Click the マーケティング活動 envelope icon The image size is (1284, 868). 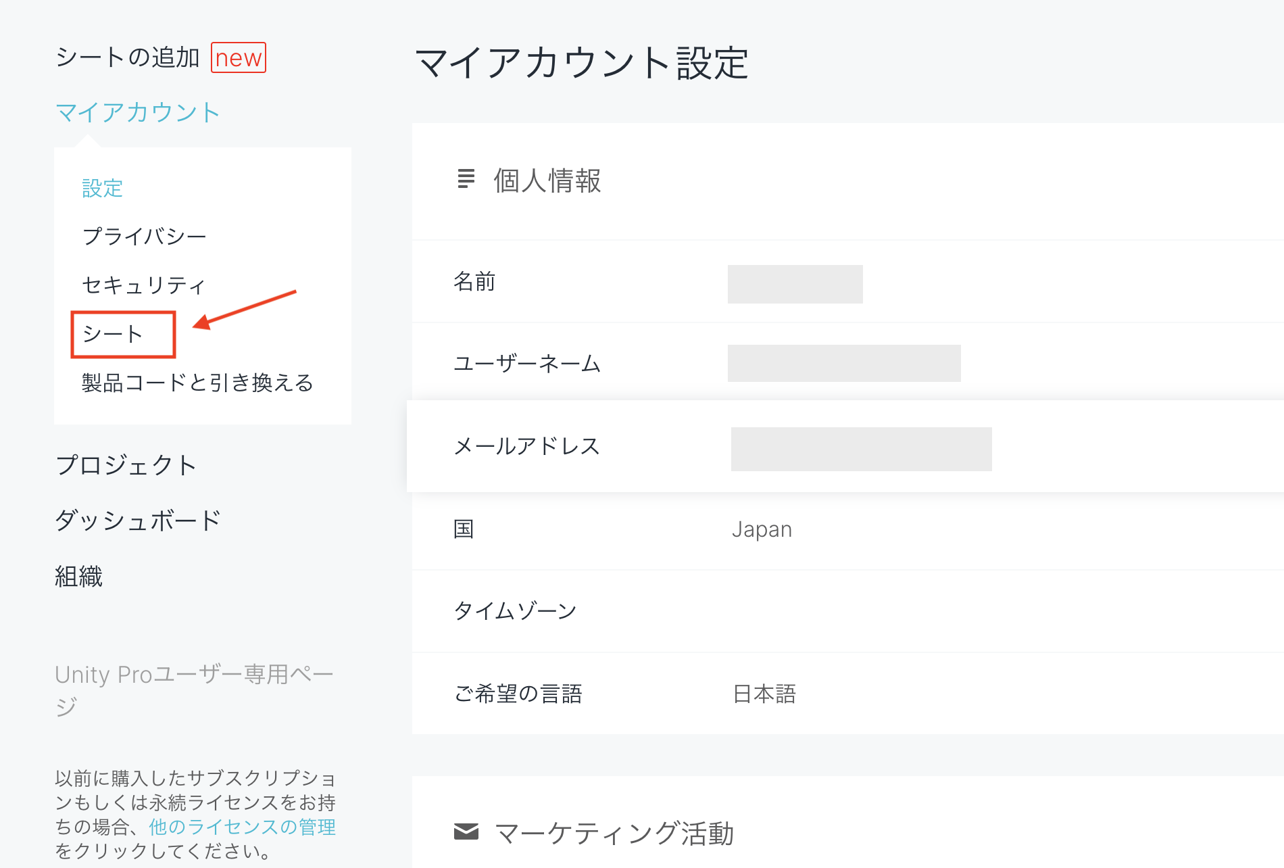point(466,831)
